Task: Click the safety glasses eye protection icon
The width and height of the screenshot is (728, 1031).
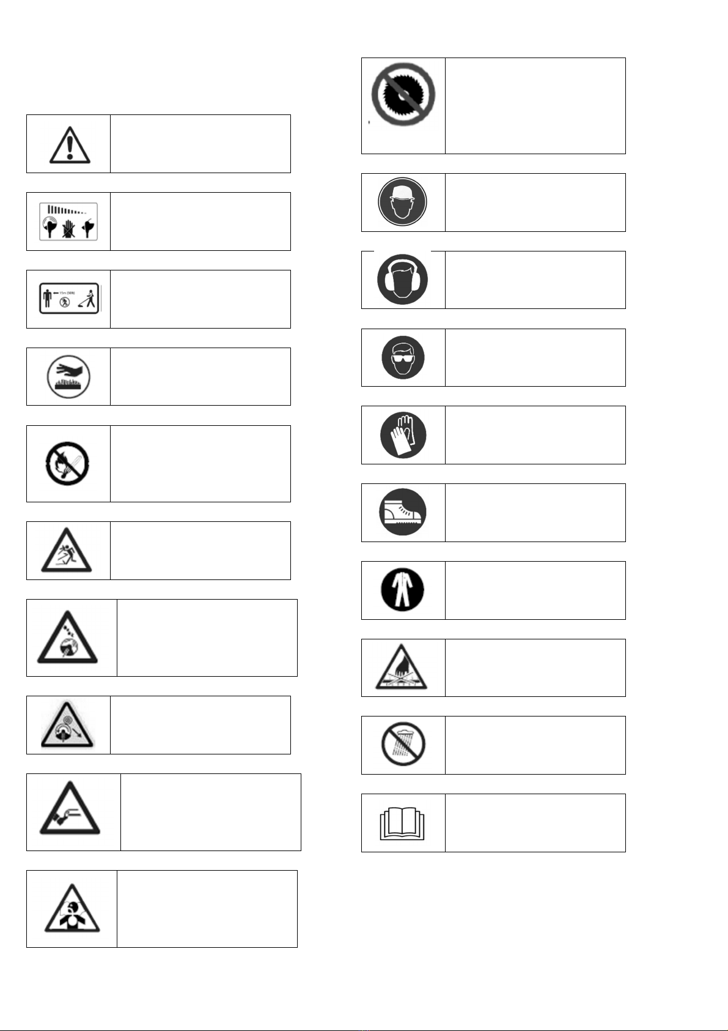Action: (403, 357)
